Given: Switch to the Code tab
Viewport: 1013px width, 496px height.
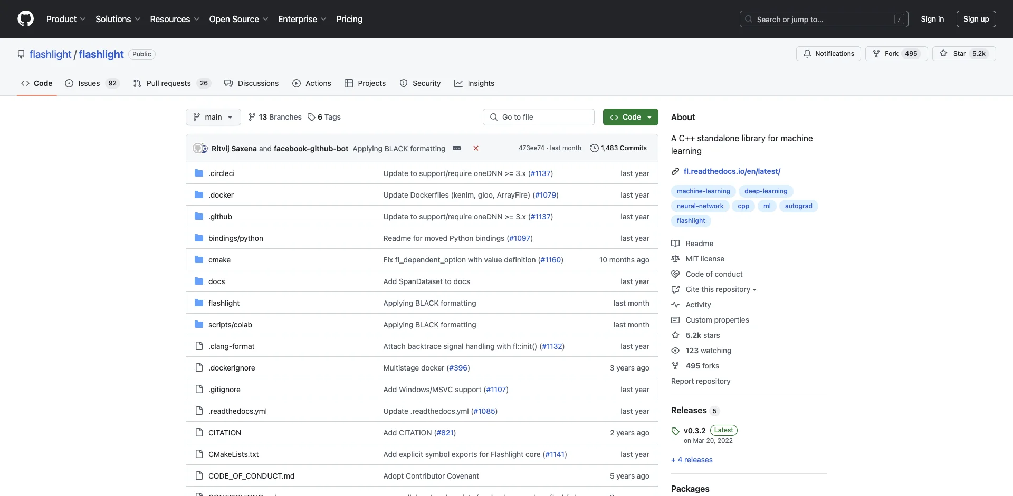Looking at the screenshot, I should pos(37,83).
